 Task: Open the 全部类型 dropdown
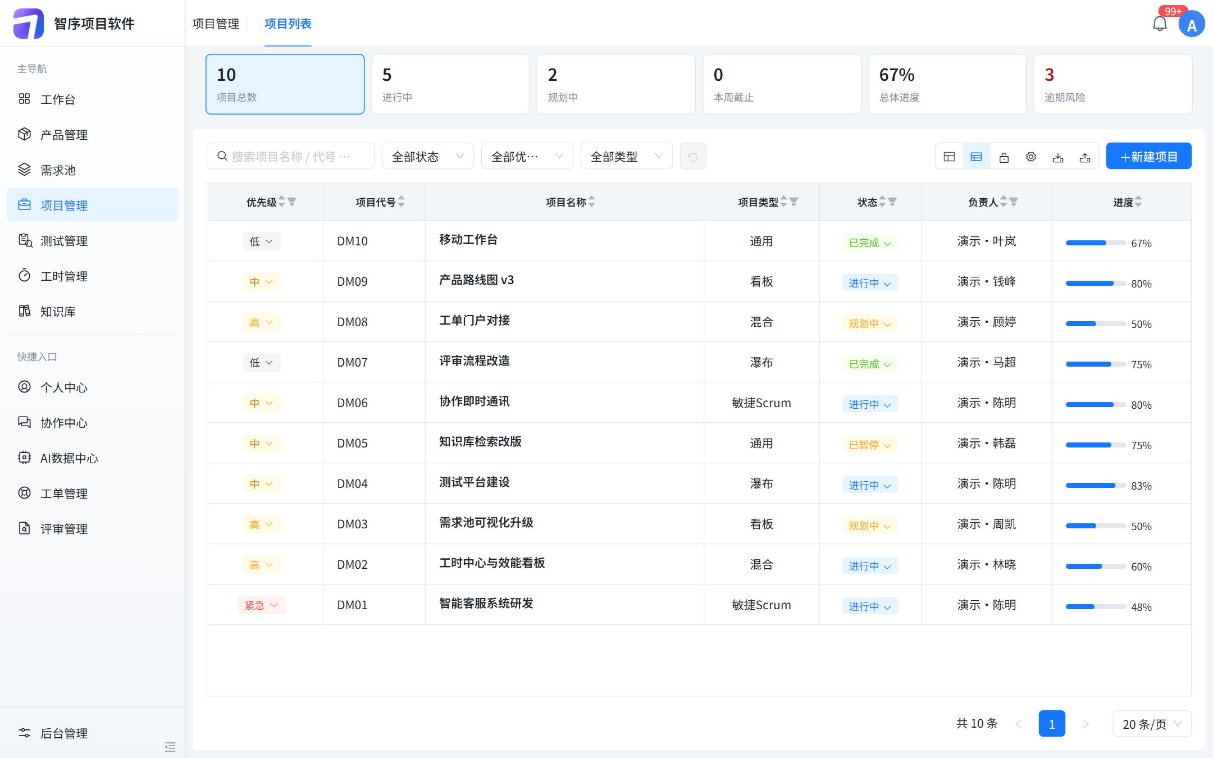pos(626,156)
